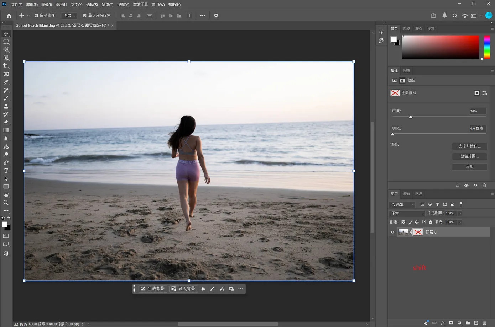Click the 颜色范围 button
495x327 pixels.
click(469, 156)
